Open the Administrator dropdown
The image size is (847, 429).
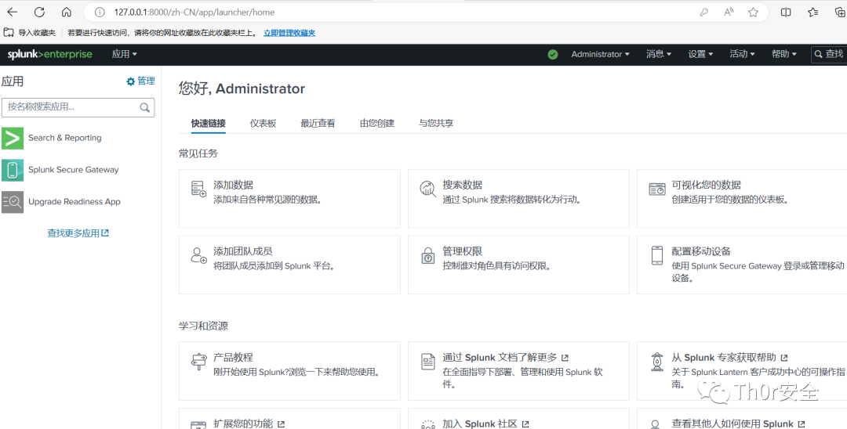[x=601, y=54]
